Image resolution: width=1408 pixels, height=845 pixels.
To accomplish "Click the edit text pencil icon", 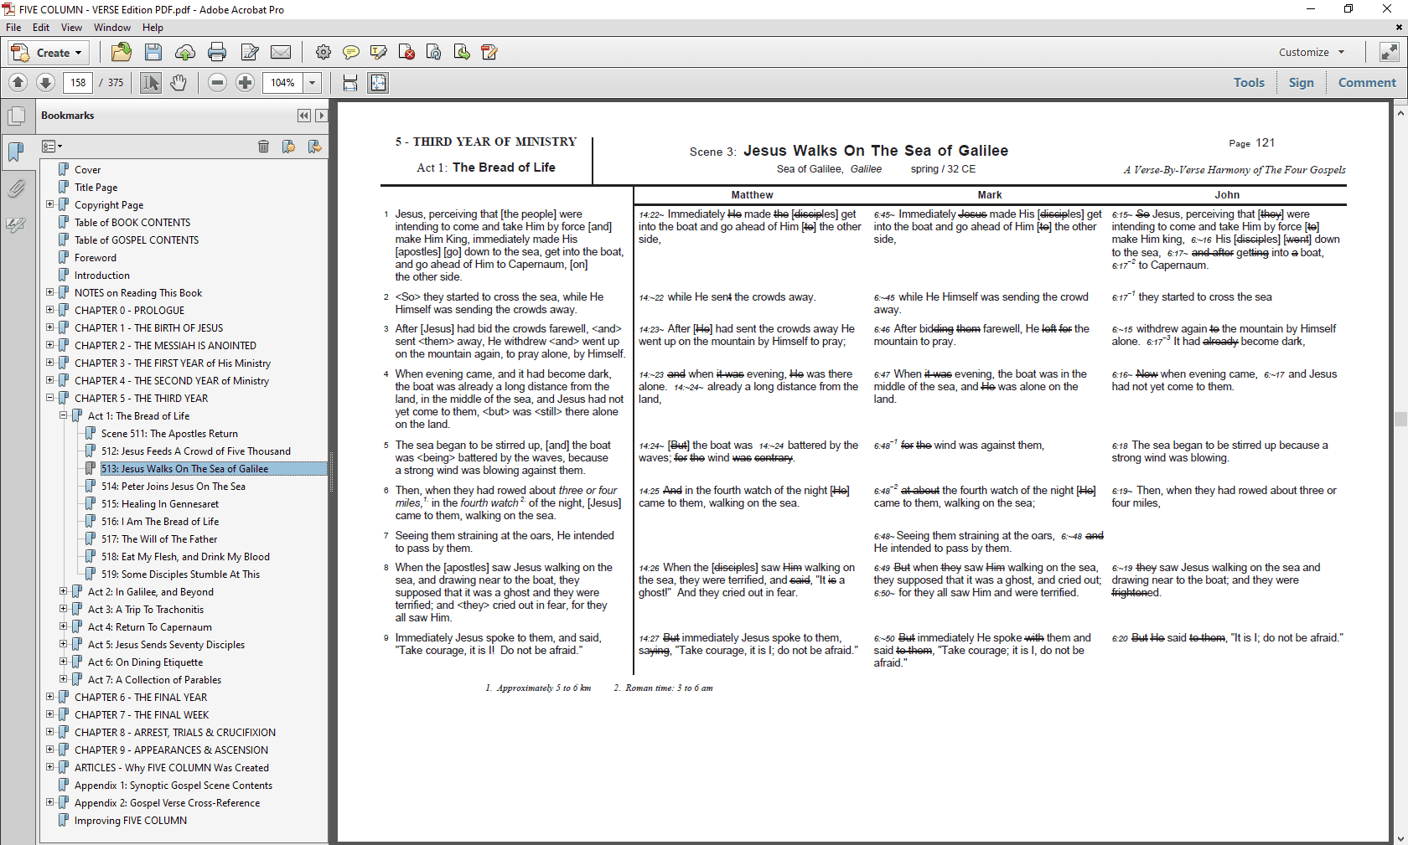I will tap(250, 53).
